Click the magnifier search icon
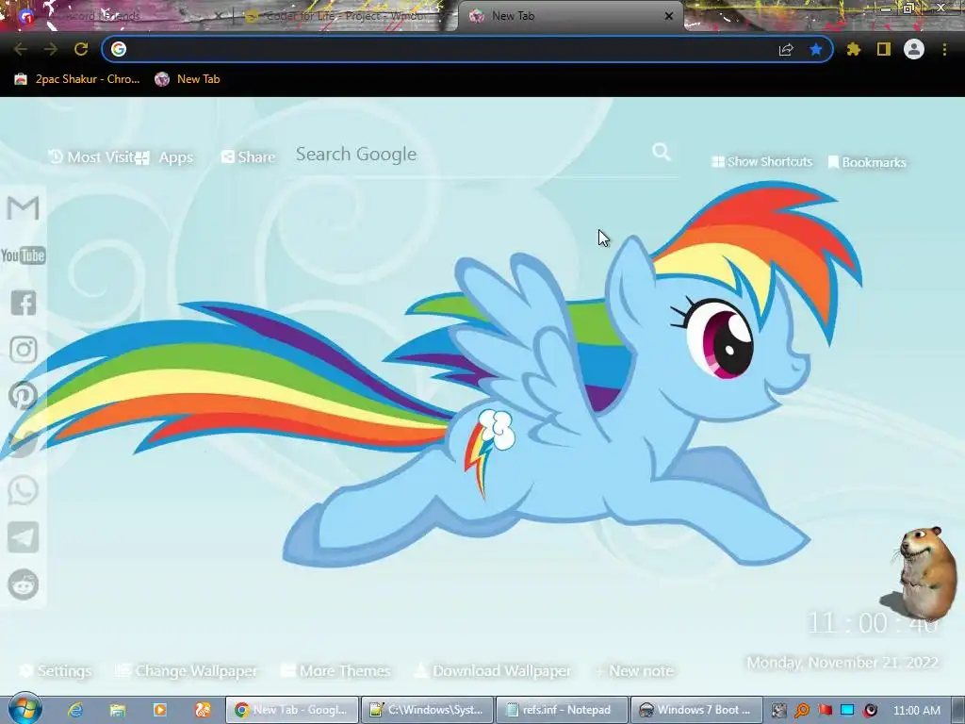This screenshot has height=724, width=965. coord(661,152)
